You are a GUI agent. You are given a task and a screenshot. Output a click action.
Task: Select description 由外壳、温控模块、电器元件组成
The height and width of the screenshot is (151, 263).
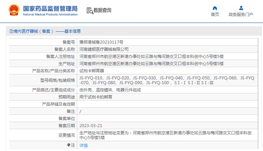click(x=110, y=90)
